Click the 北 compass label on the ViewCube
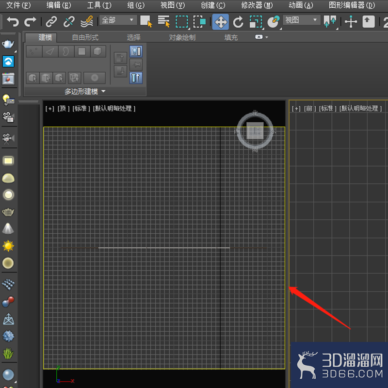This screenshot has height=388, width=388. 255,113
